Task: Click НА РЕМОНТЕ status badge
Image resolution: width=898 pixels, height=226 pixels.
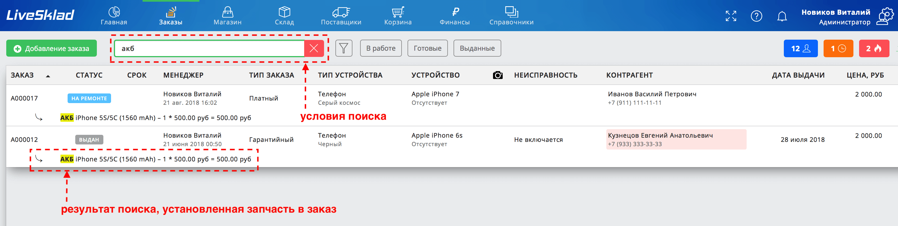Action: pyautogui.click(x=89, y=98)
